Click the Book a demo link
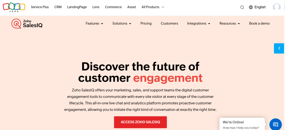 259,24
